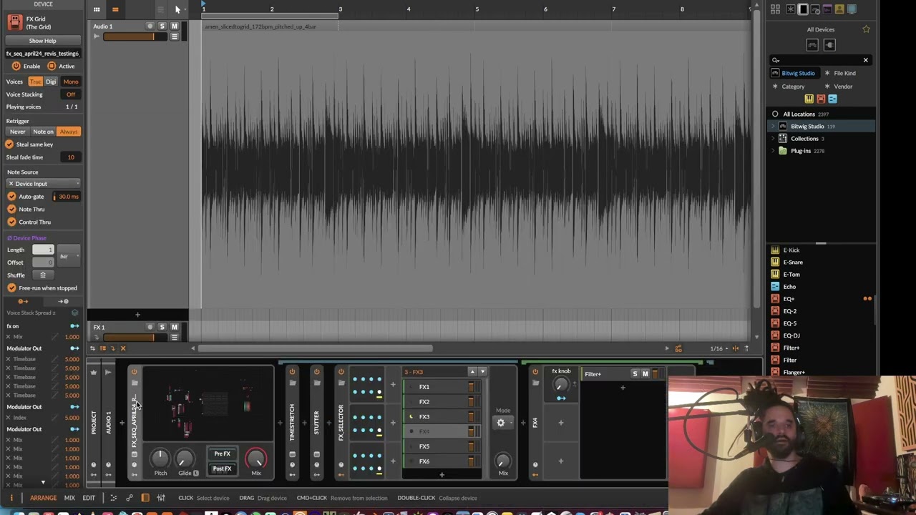
Task: Click the Post FX button
Action: [222, 469]
